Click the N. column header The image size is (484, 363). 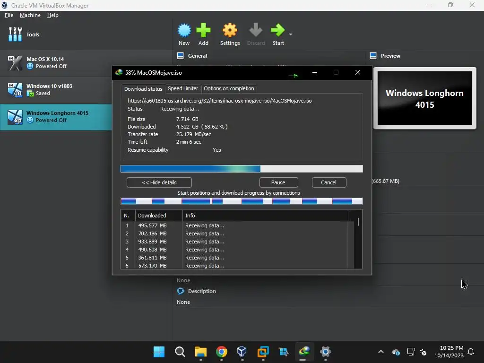point(128,216)
